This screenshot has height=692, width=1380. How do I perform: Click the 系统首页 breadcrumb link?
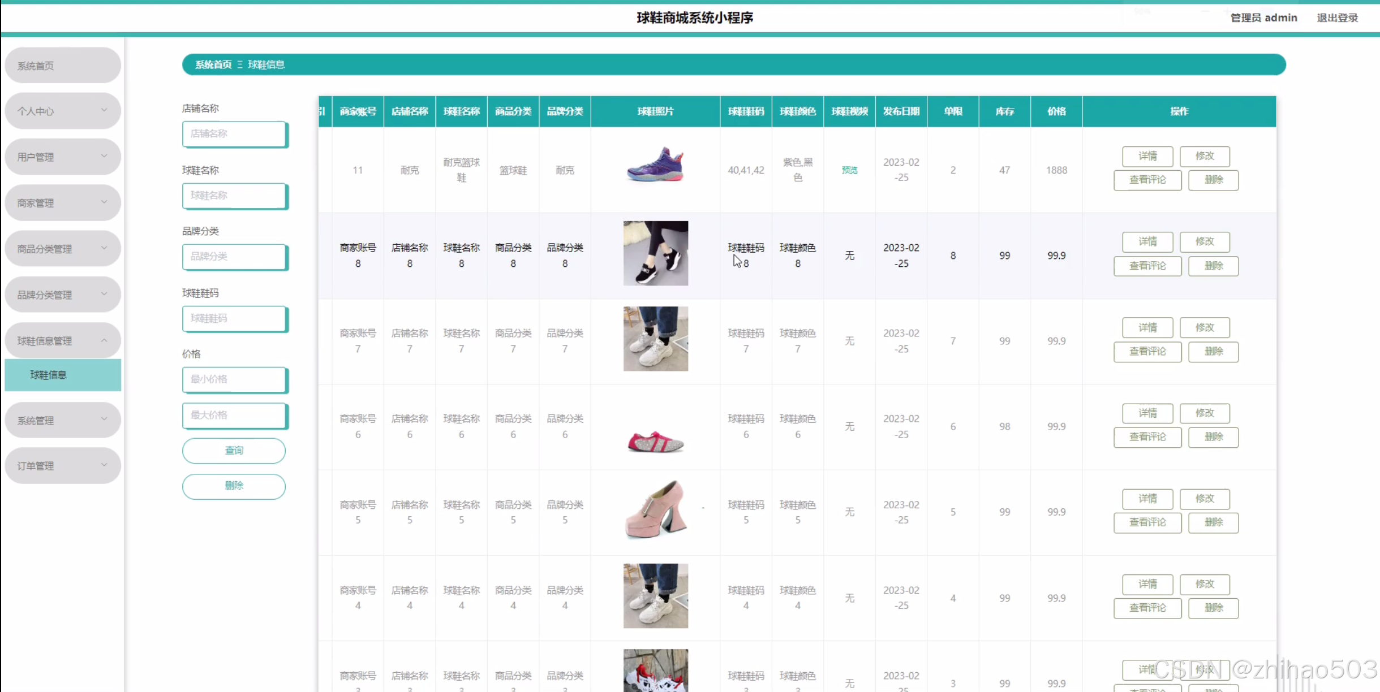tap(213, 64)
